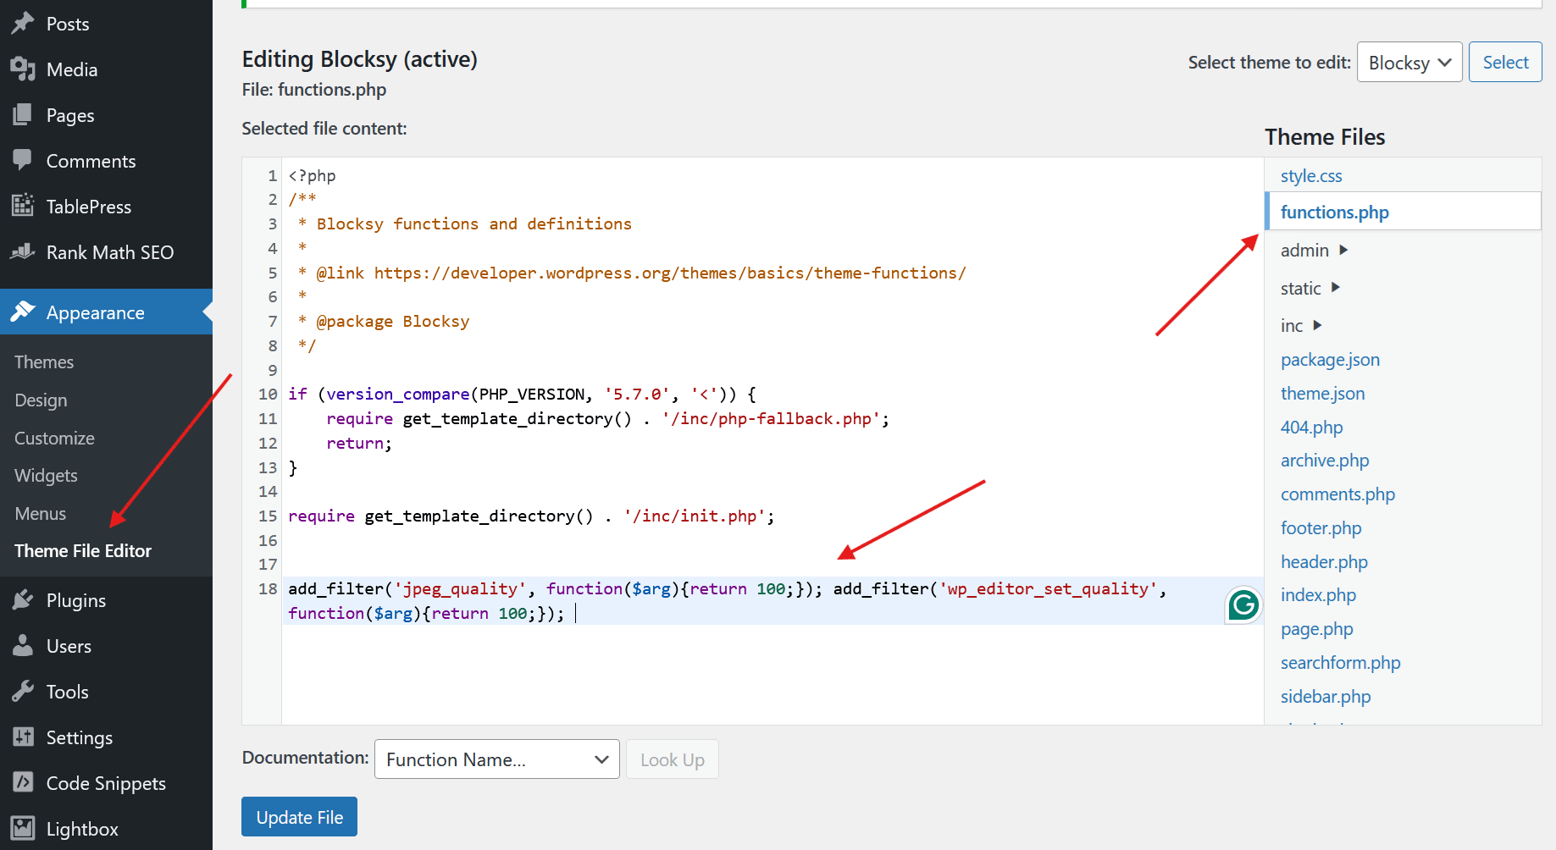Image resolution: width=1556 pixels, height=850 pixels.
Task: Open the Comments speech bubble icon
Action: [x=24, y=160]
